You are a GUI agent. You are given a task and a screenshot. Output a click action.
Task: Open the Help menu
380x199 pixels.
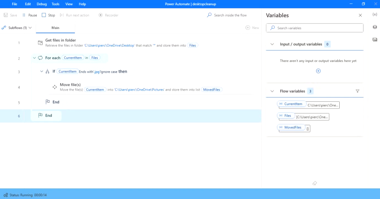82,4
